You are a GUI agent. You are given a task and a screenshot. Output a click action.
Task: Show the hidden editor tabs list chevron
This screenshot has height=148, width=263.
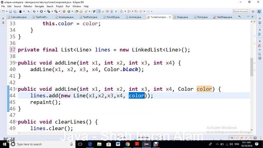click(x=240, y=17)
